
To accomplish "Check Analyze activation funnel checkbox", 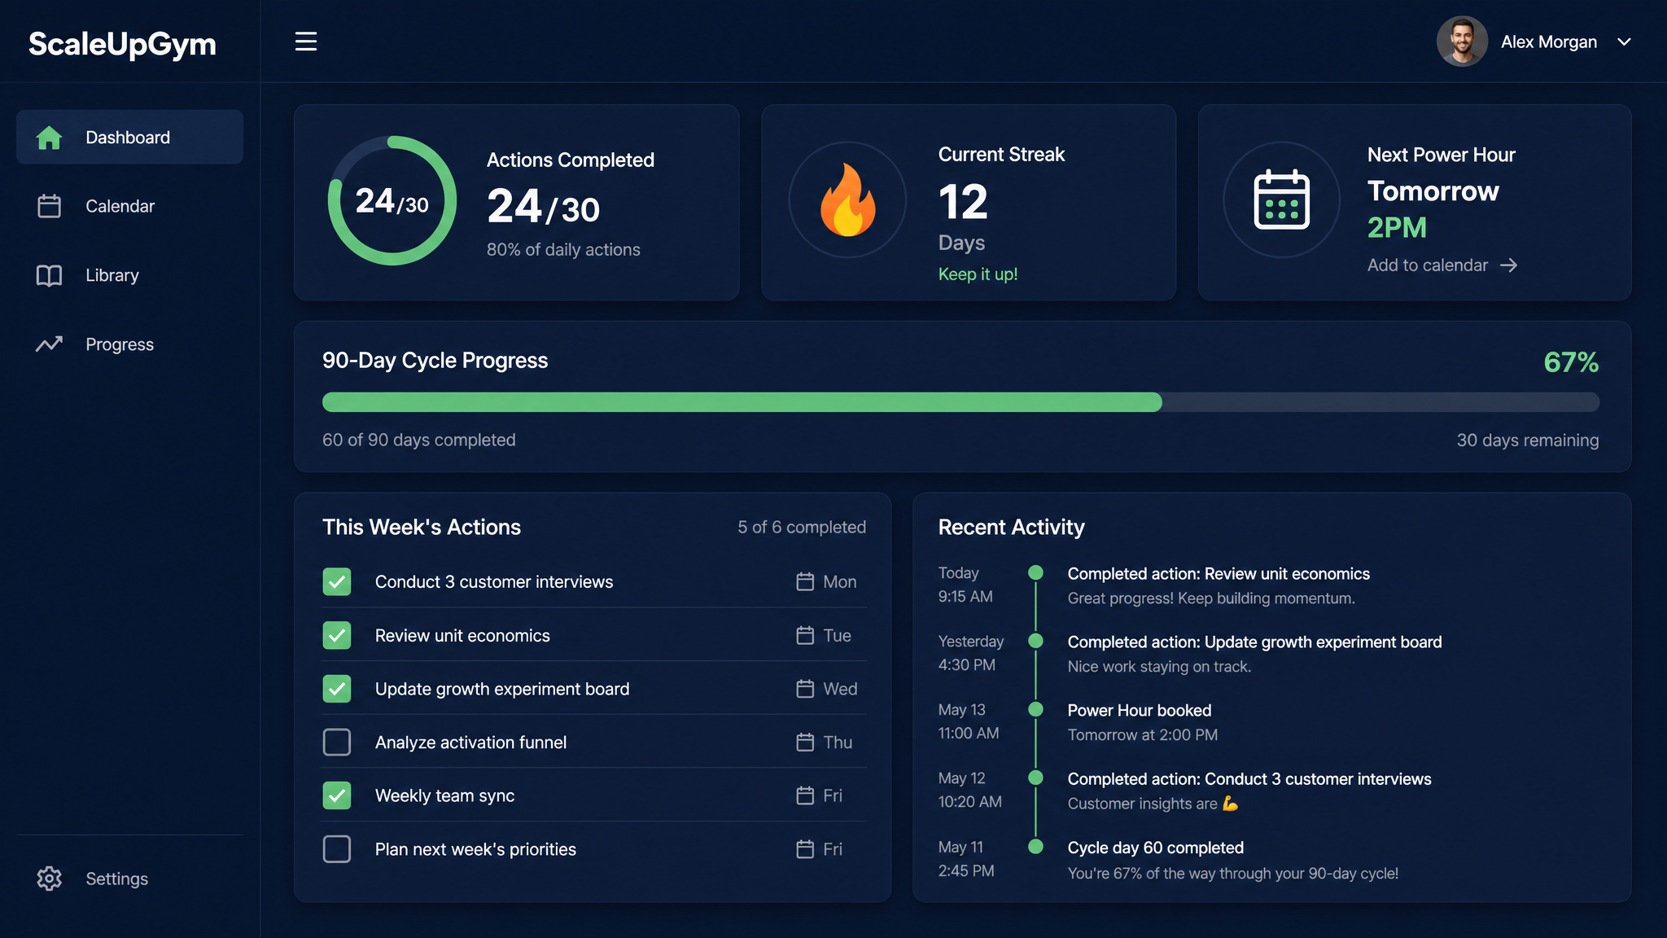I will coord(337,743).
